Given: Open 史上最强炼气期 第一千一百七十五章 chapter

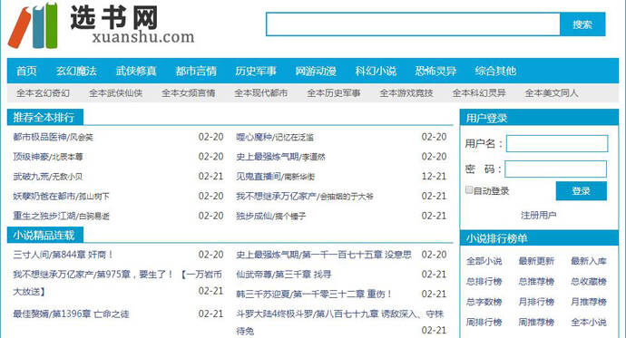Looking at the screenshot, I should [x=324, y=255].
